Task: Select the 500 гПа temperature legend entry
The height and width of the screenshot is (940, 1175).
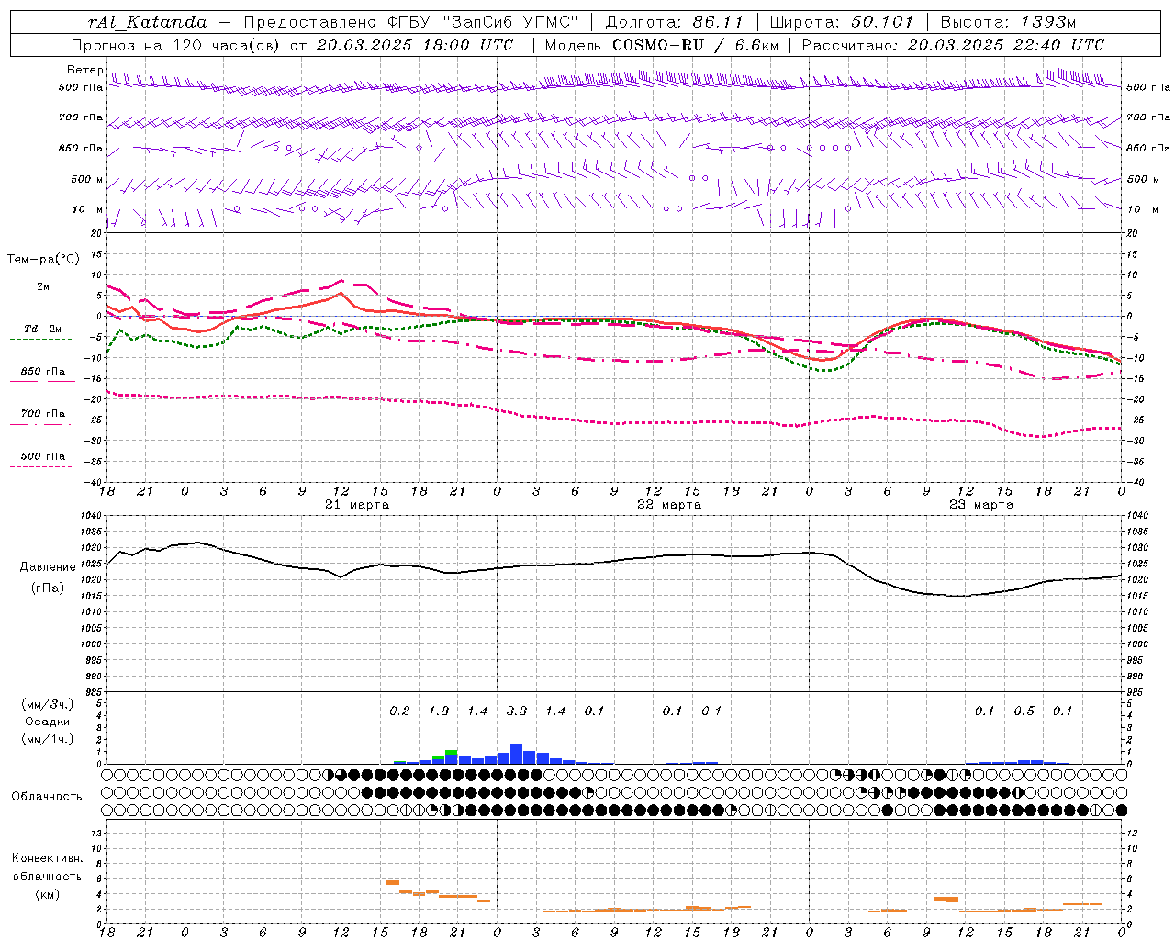Action: pos(42,456)
